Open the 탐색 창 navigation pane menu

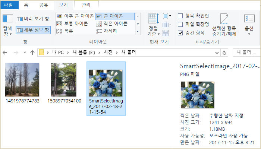tap(8, 25)
